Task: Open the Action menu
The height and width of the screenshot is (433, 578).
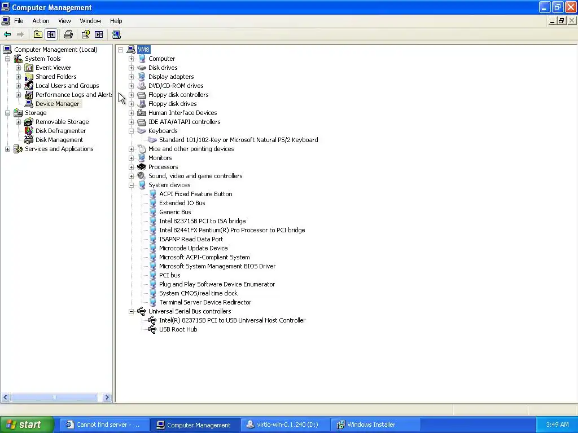Action: coord(41,21)
